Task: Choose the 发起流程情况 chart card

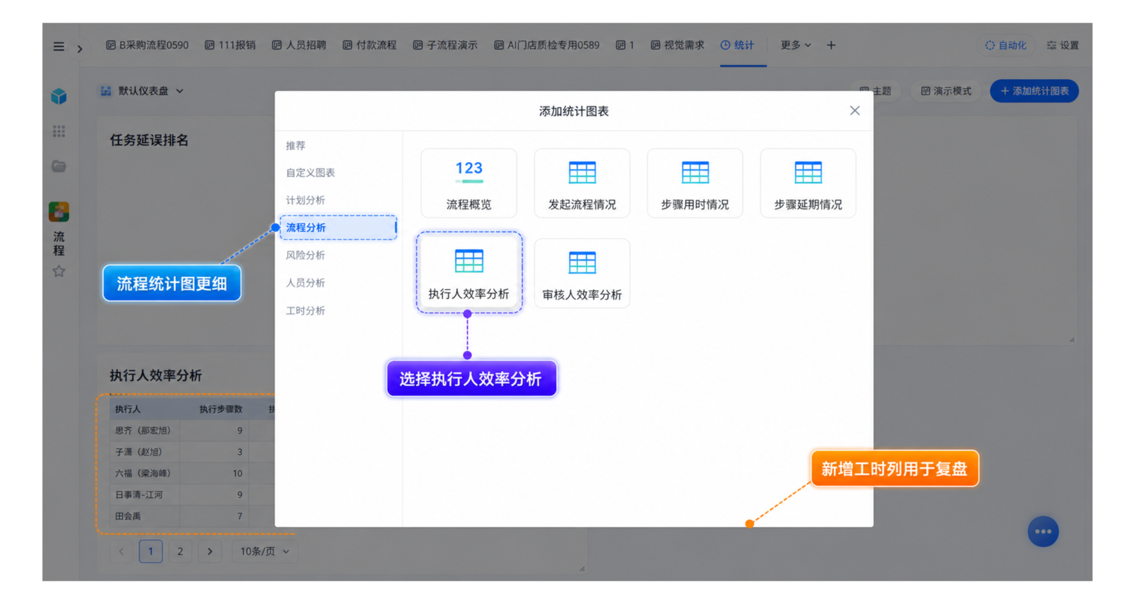Action: pos(582,183)
